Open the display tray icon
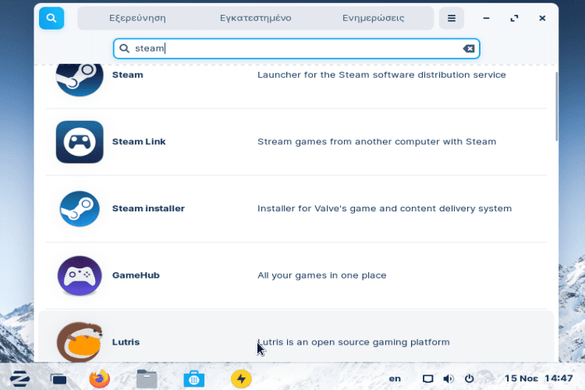This screenshot has height=390, width=585. [428, 379]
